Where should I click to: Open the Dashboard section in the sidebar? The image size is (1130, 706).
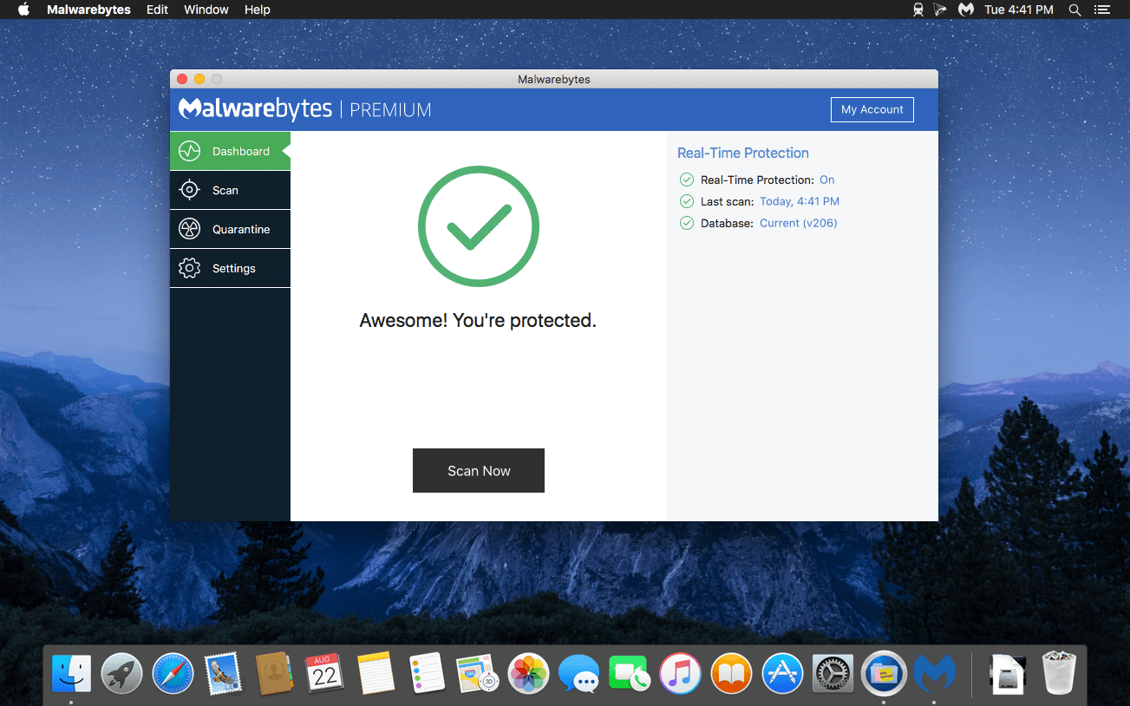230,151
